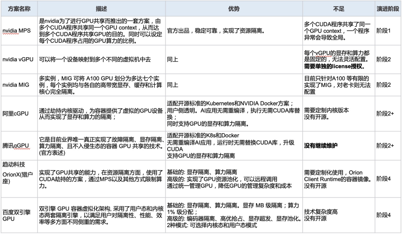402x234 pixels.
Task: Click 阶段1 in the nvidia MPS row
Action: (x=383, y=31)
